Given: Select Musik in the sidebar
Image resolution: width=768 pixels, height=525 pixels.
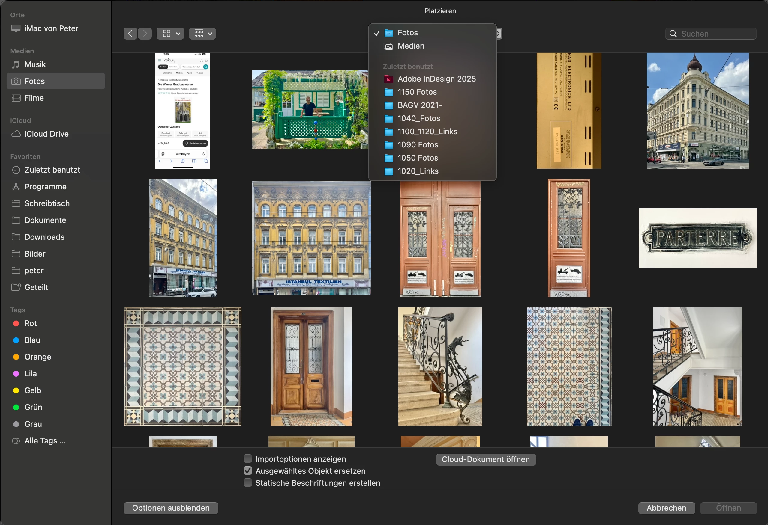Looking at the screenshot, I should pyautogui.click(x=35, y=64).
